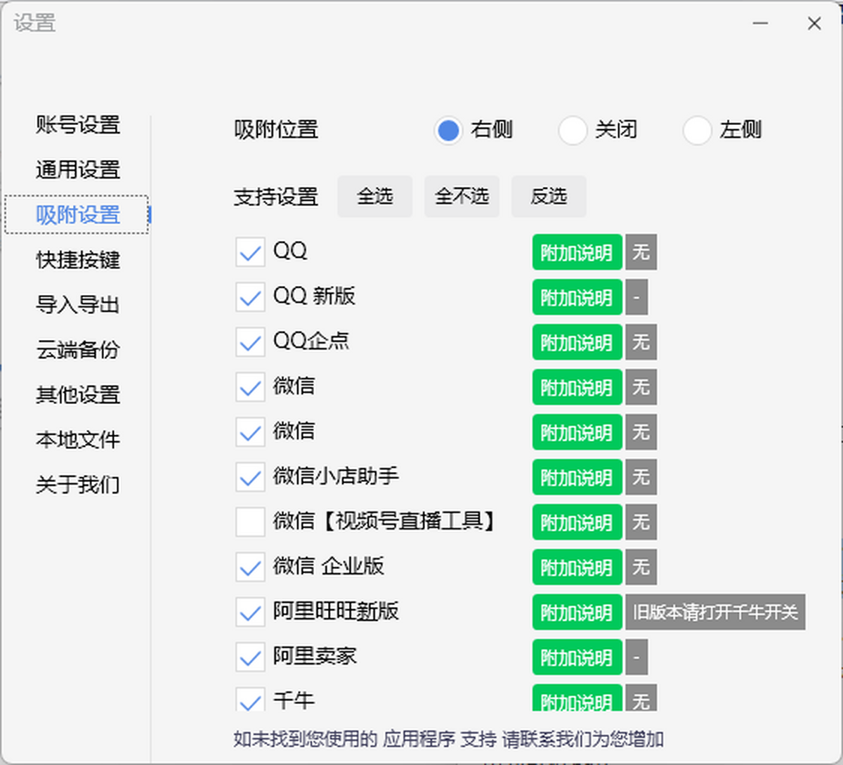Click the 支持设置 label
The image size is (843, 765).
point(276,197)
